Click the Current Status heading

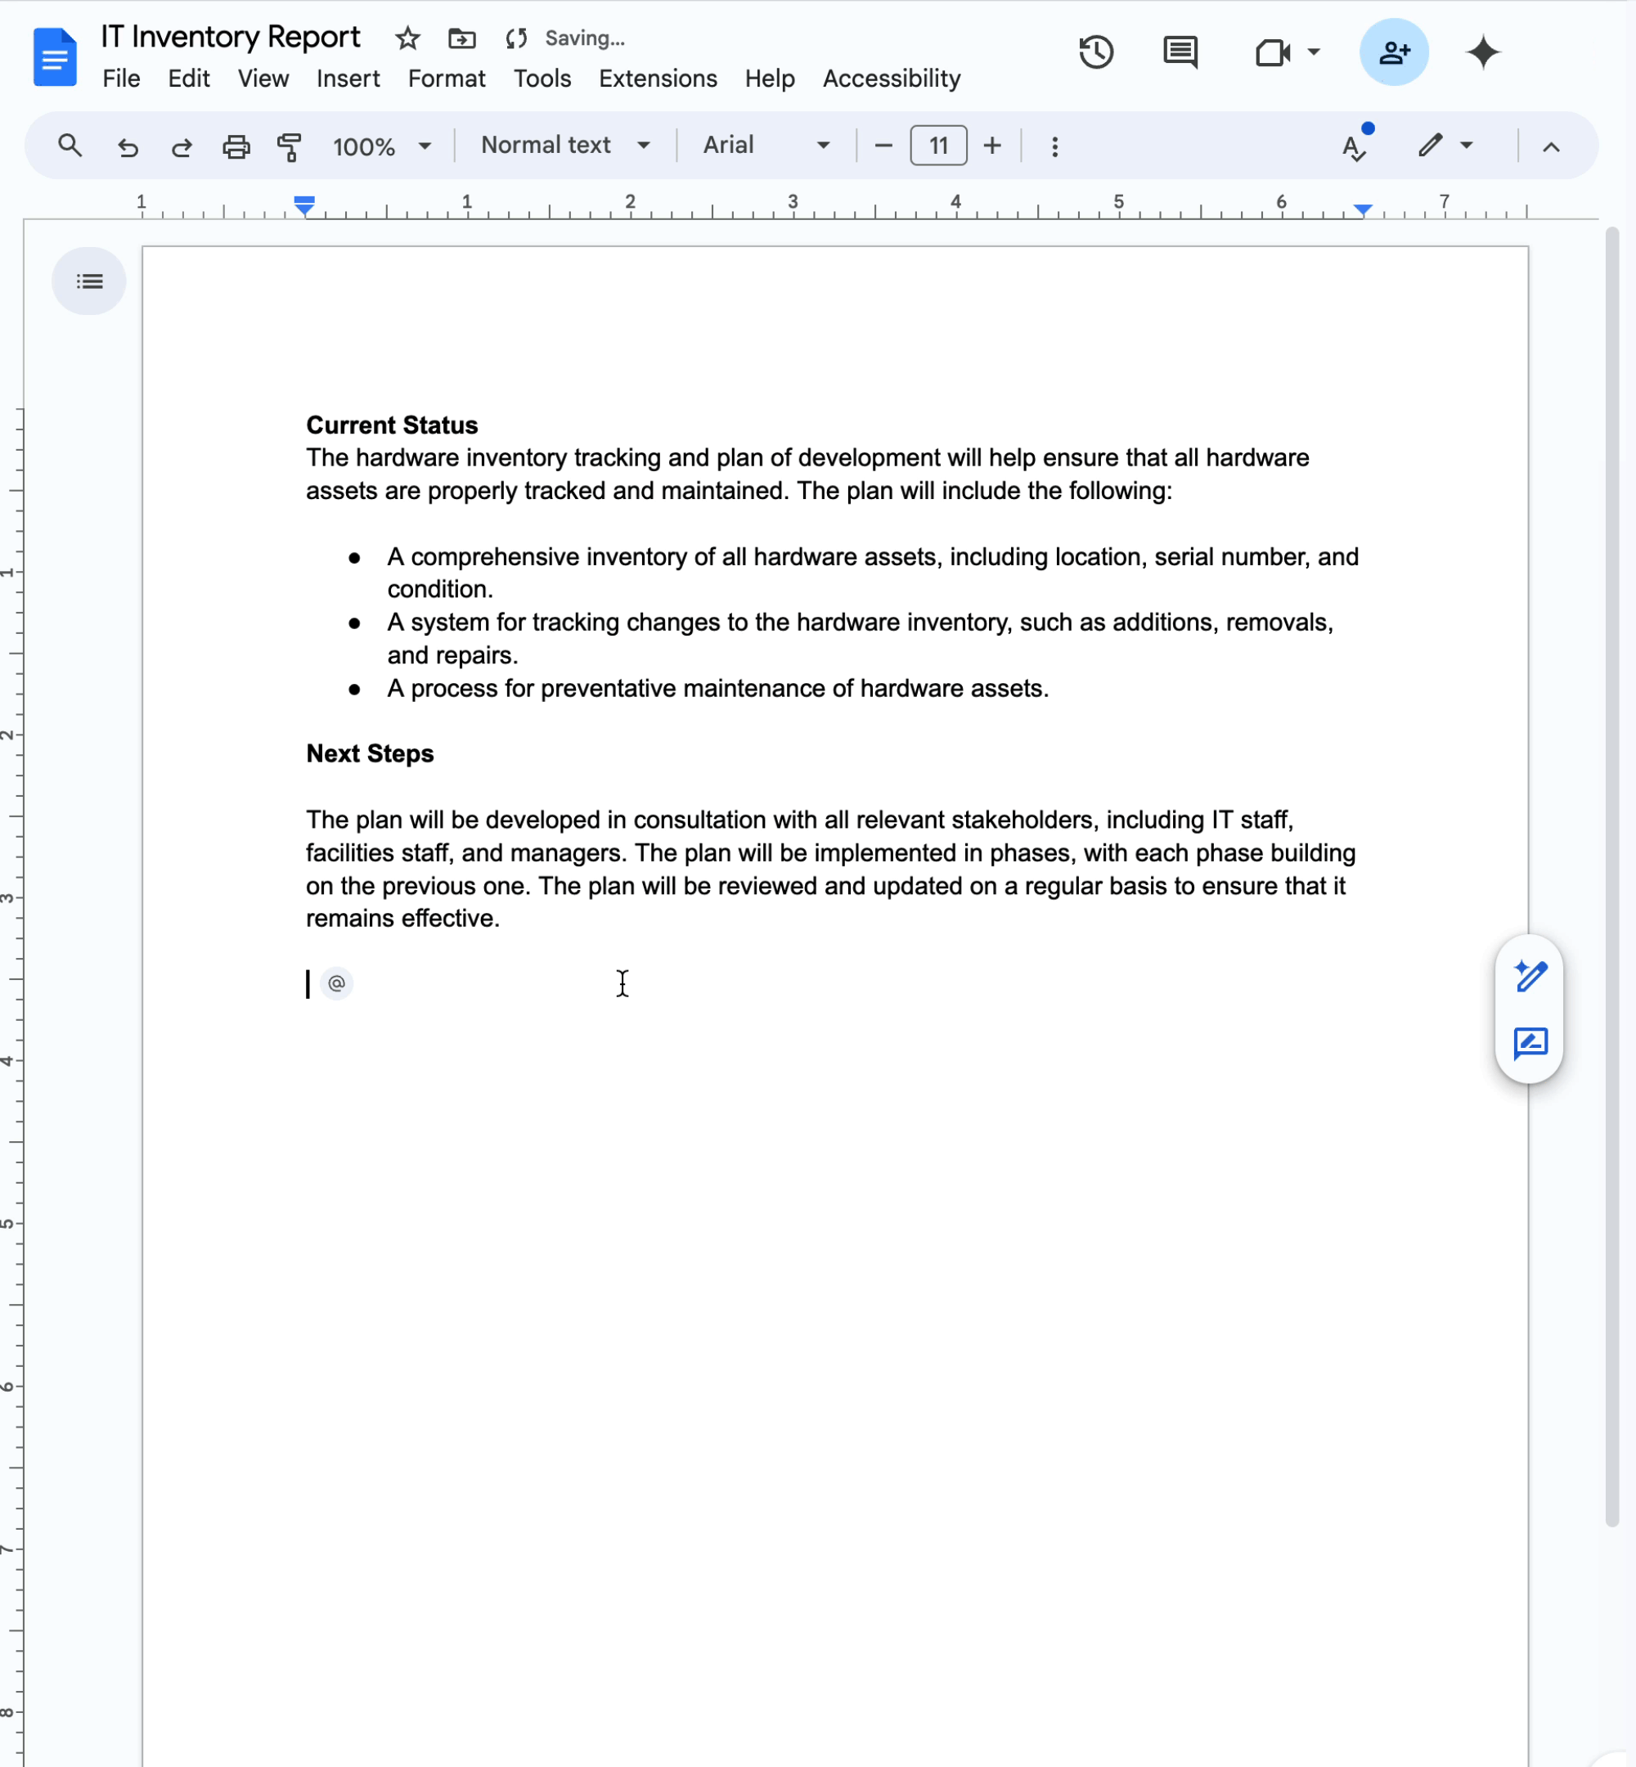tap(392, 425)
